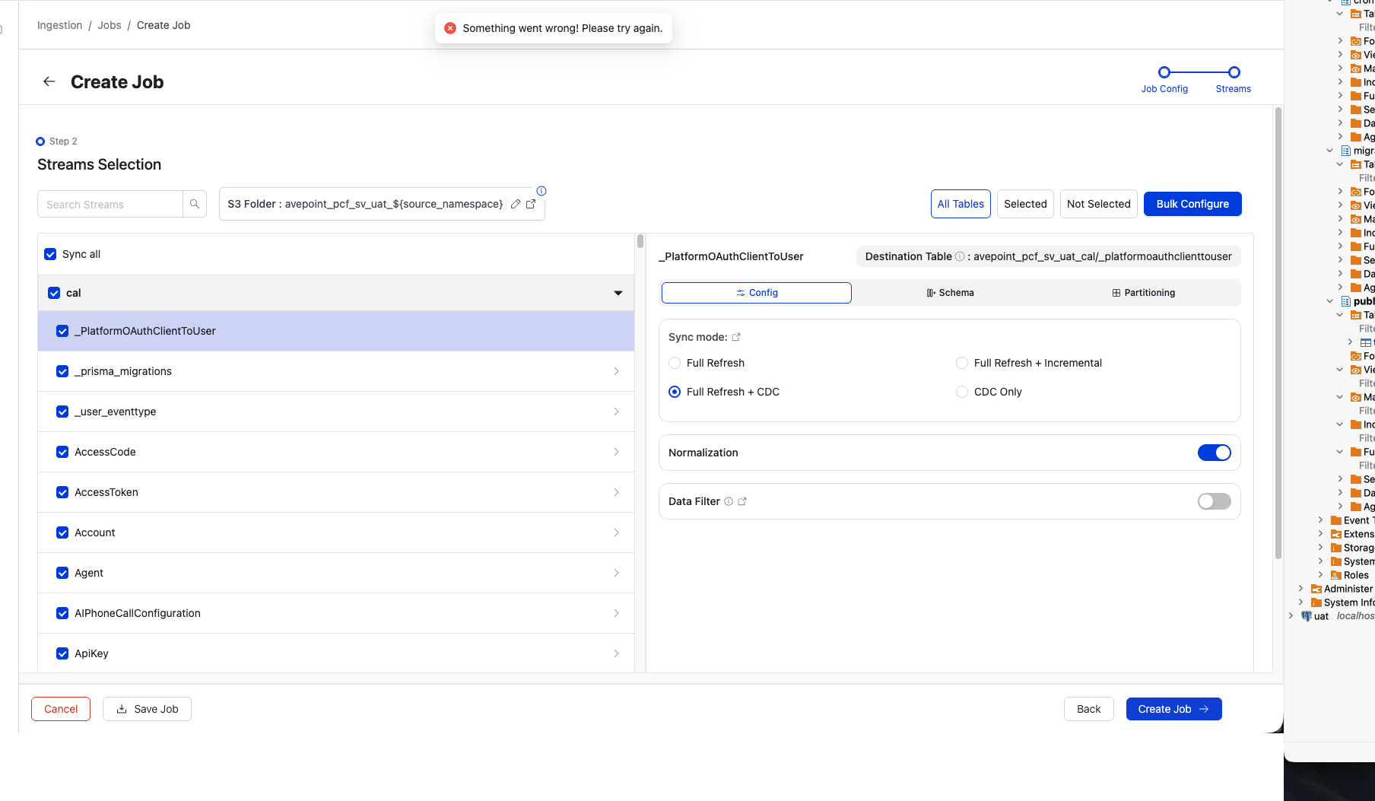Click the info icon above the S3 Folder field

coord(541,191)
